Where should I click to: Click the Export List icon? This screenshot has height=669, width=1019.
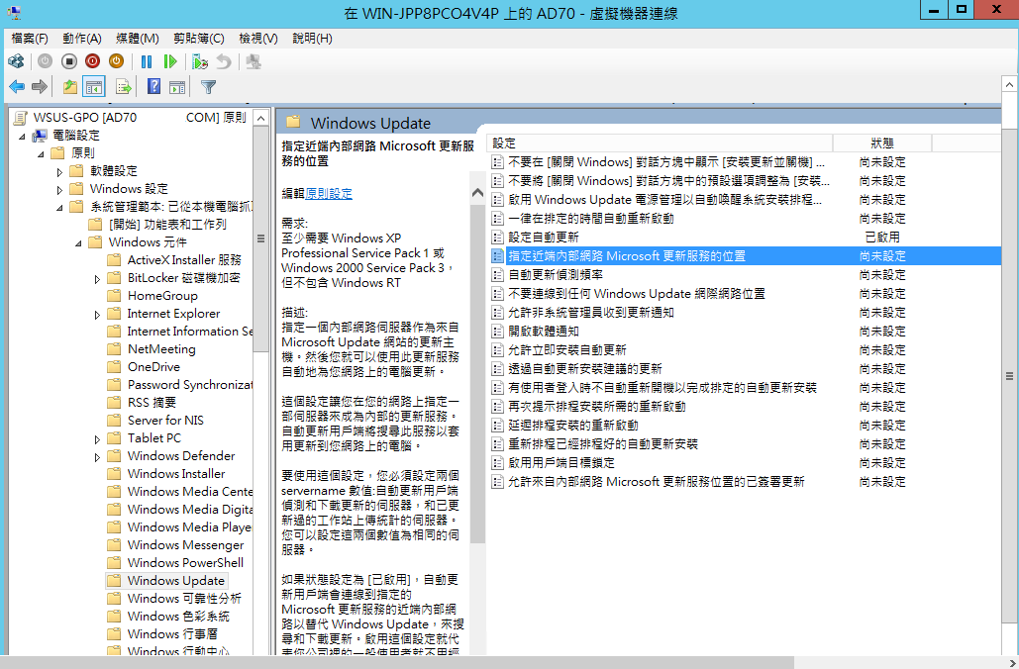[x=124, y=86]
